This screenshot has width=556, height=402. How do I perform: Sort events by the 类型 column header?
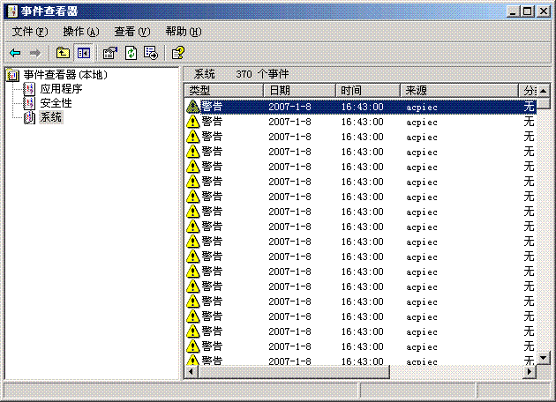coord(224,91)
